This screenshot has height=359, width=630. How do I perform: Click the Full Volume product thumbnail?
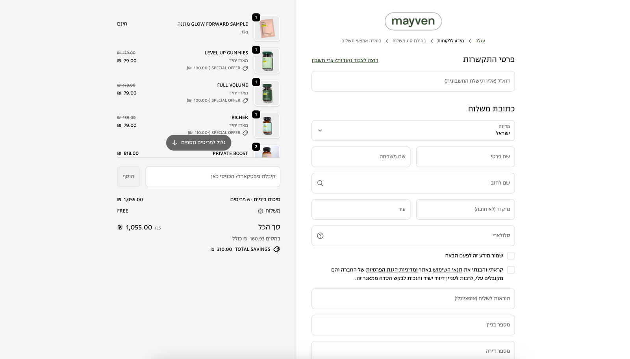click(x=267, y=93)
